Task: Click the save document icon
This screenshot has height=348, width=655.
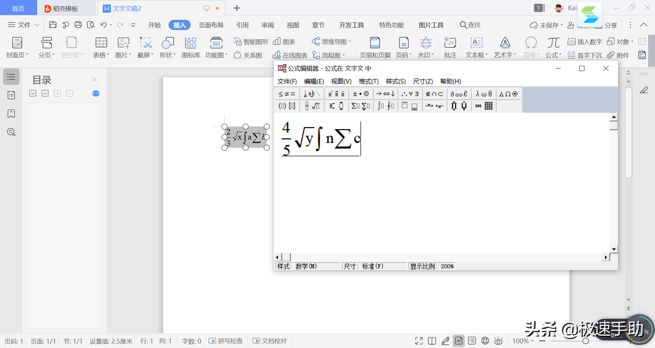Action: coord(53,25)
